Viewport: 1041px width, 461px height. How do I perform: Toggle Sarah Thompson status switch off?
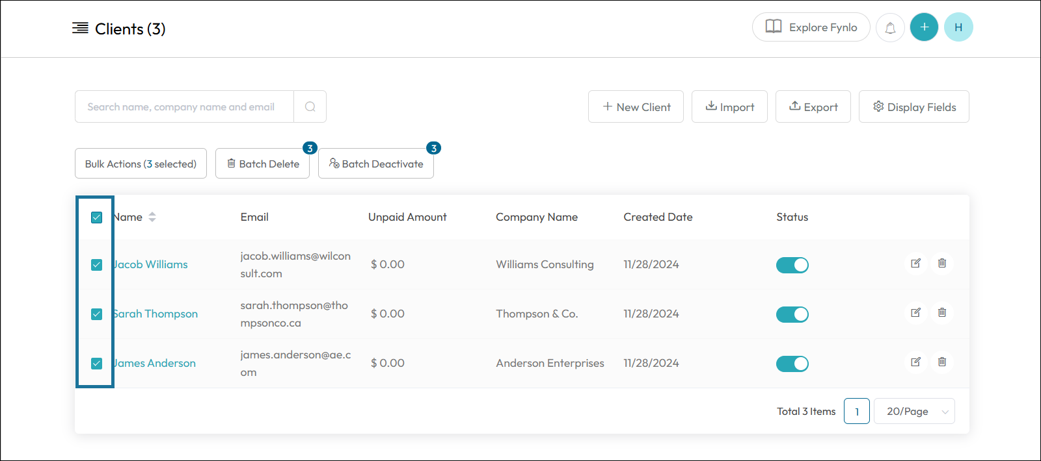792,314
